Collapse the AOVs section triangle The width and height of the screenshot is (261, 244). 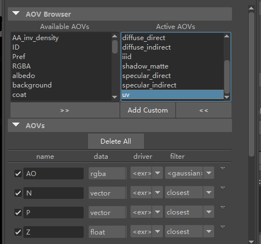16,125
